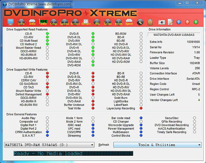Screen dimensions: 206x163
Task: Click the DVD-RAM read green indicator
Action: [x=93, y=62]
